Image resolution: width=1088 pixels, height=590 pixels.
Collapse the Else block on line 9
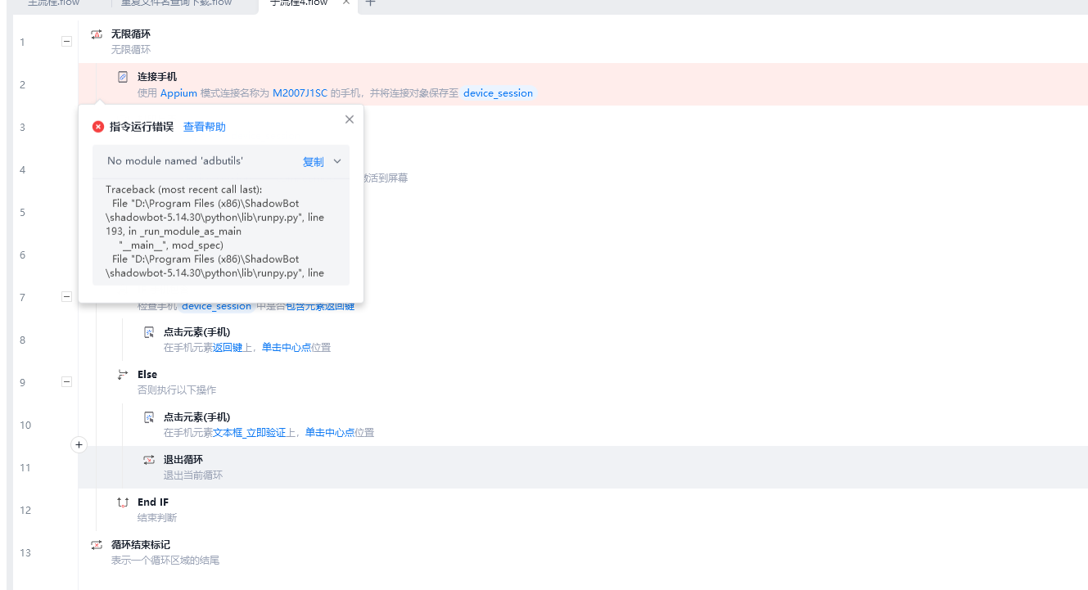point(66,382)
